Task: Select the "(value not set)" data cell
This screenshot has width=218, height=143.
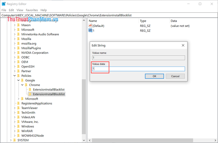Action: click(x=180, y=26)
